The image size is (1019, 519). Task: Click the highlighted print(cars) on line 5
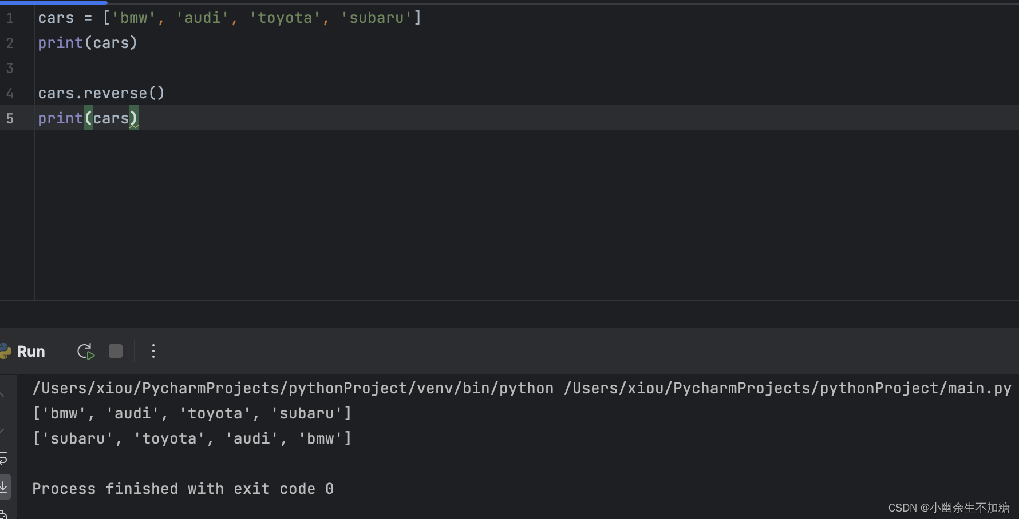88,118
